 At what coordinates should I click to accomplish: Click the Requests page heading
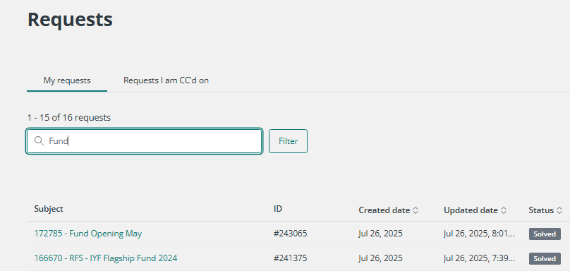click(x=70, y=20)
